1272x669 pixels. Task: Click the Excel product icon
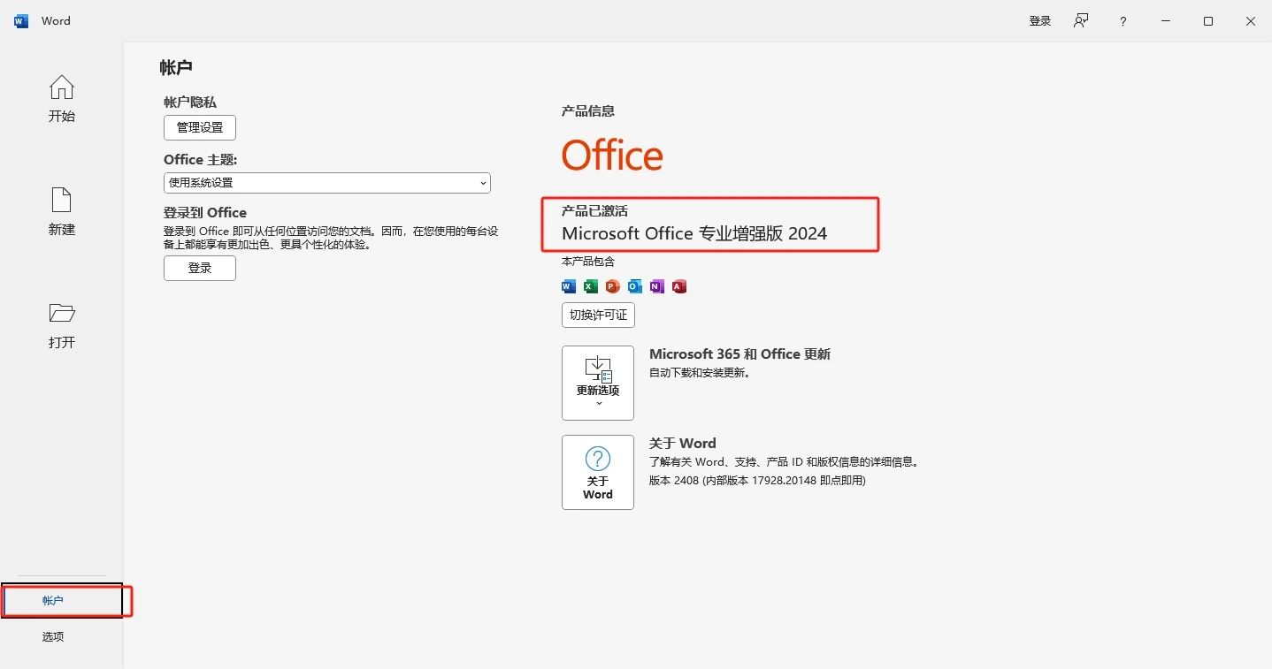(591, 286)
